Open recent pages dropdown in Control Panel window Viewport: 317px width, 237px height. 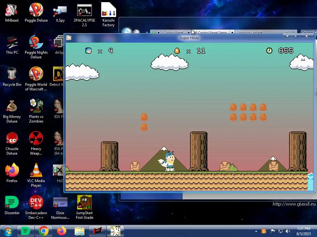tap(147, 32)
